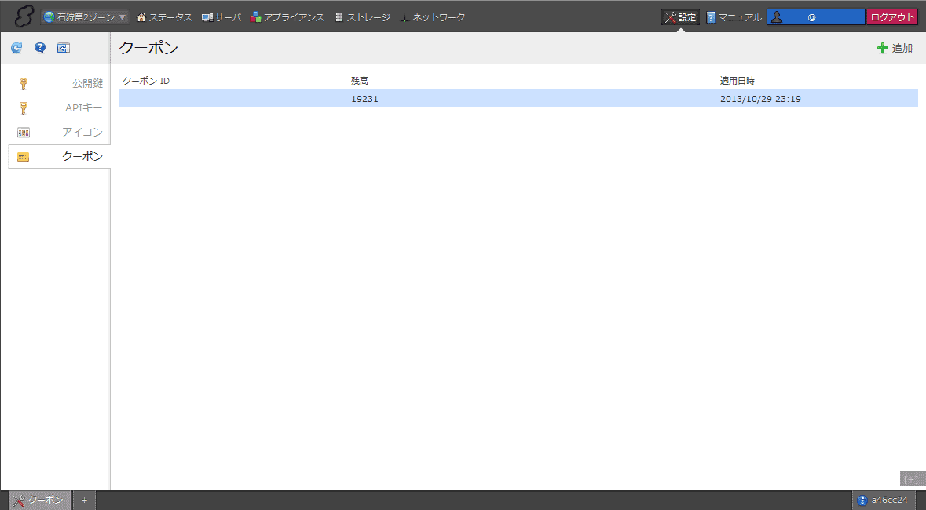Image resolution: width=926 pixels, height=510 pixels.
Task: Select アイコン in the sidebar
Action: [59, 133]
